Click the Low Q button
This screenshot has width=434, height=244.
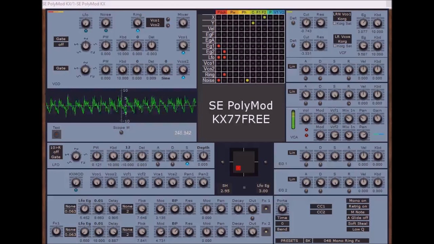tap(358, 229)
